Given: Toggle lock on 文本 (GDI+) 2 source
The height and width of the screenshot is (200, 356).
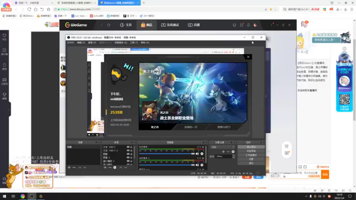Looking at the screenshot, I should (x=131, y=151).
